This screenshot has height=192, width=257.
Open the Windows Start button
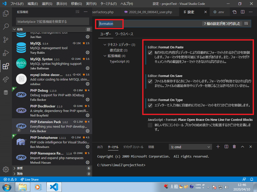coord(7,187)
